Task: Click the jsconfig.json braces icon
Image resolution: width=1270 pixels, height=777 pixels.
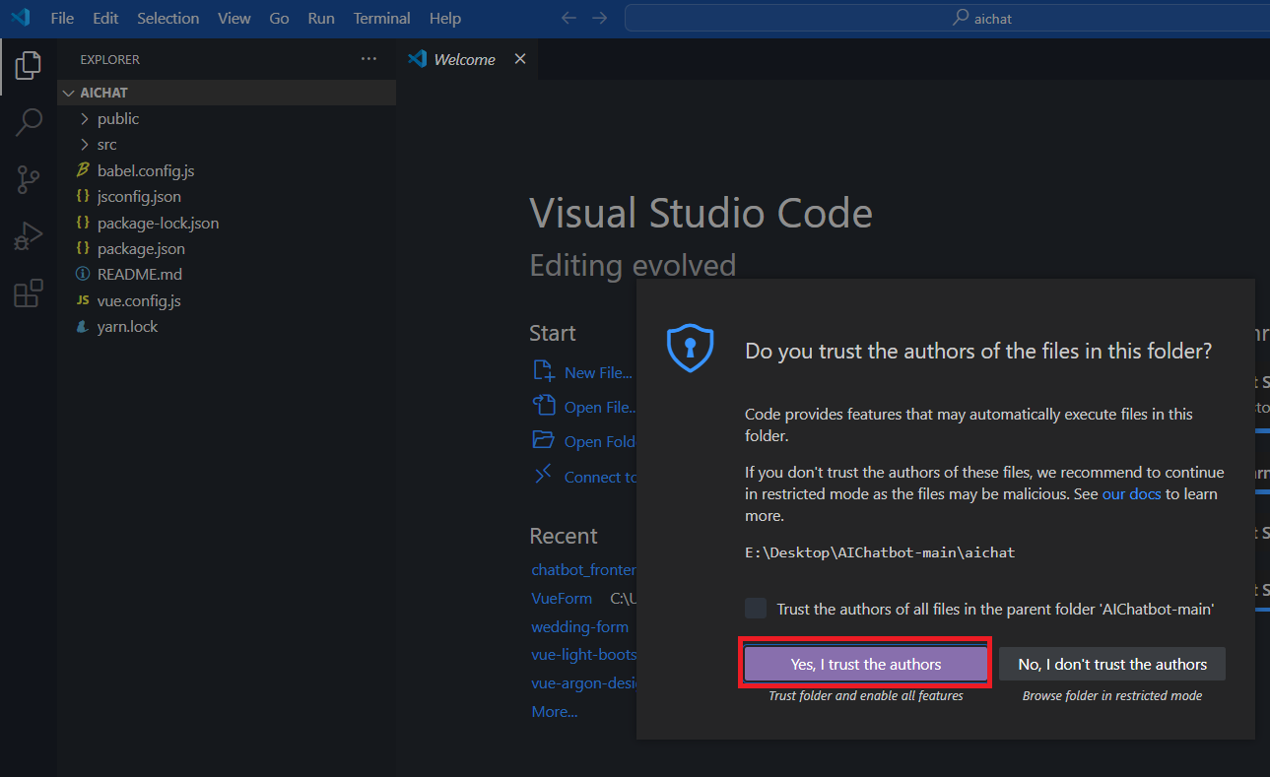Action: [x=84, y=197]
